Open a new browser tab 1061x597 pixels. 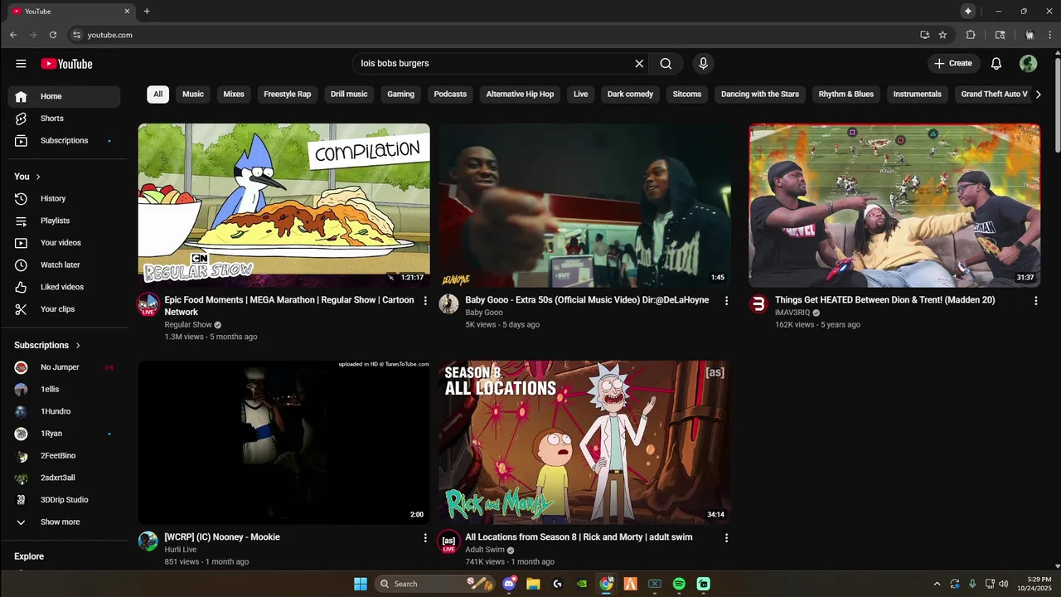[147, 12]
